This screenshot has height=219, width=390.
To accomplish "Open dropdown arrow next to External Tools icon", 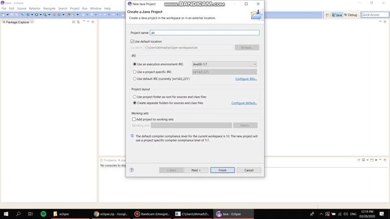I will click(x=49, y=15).
